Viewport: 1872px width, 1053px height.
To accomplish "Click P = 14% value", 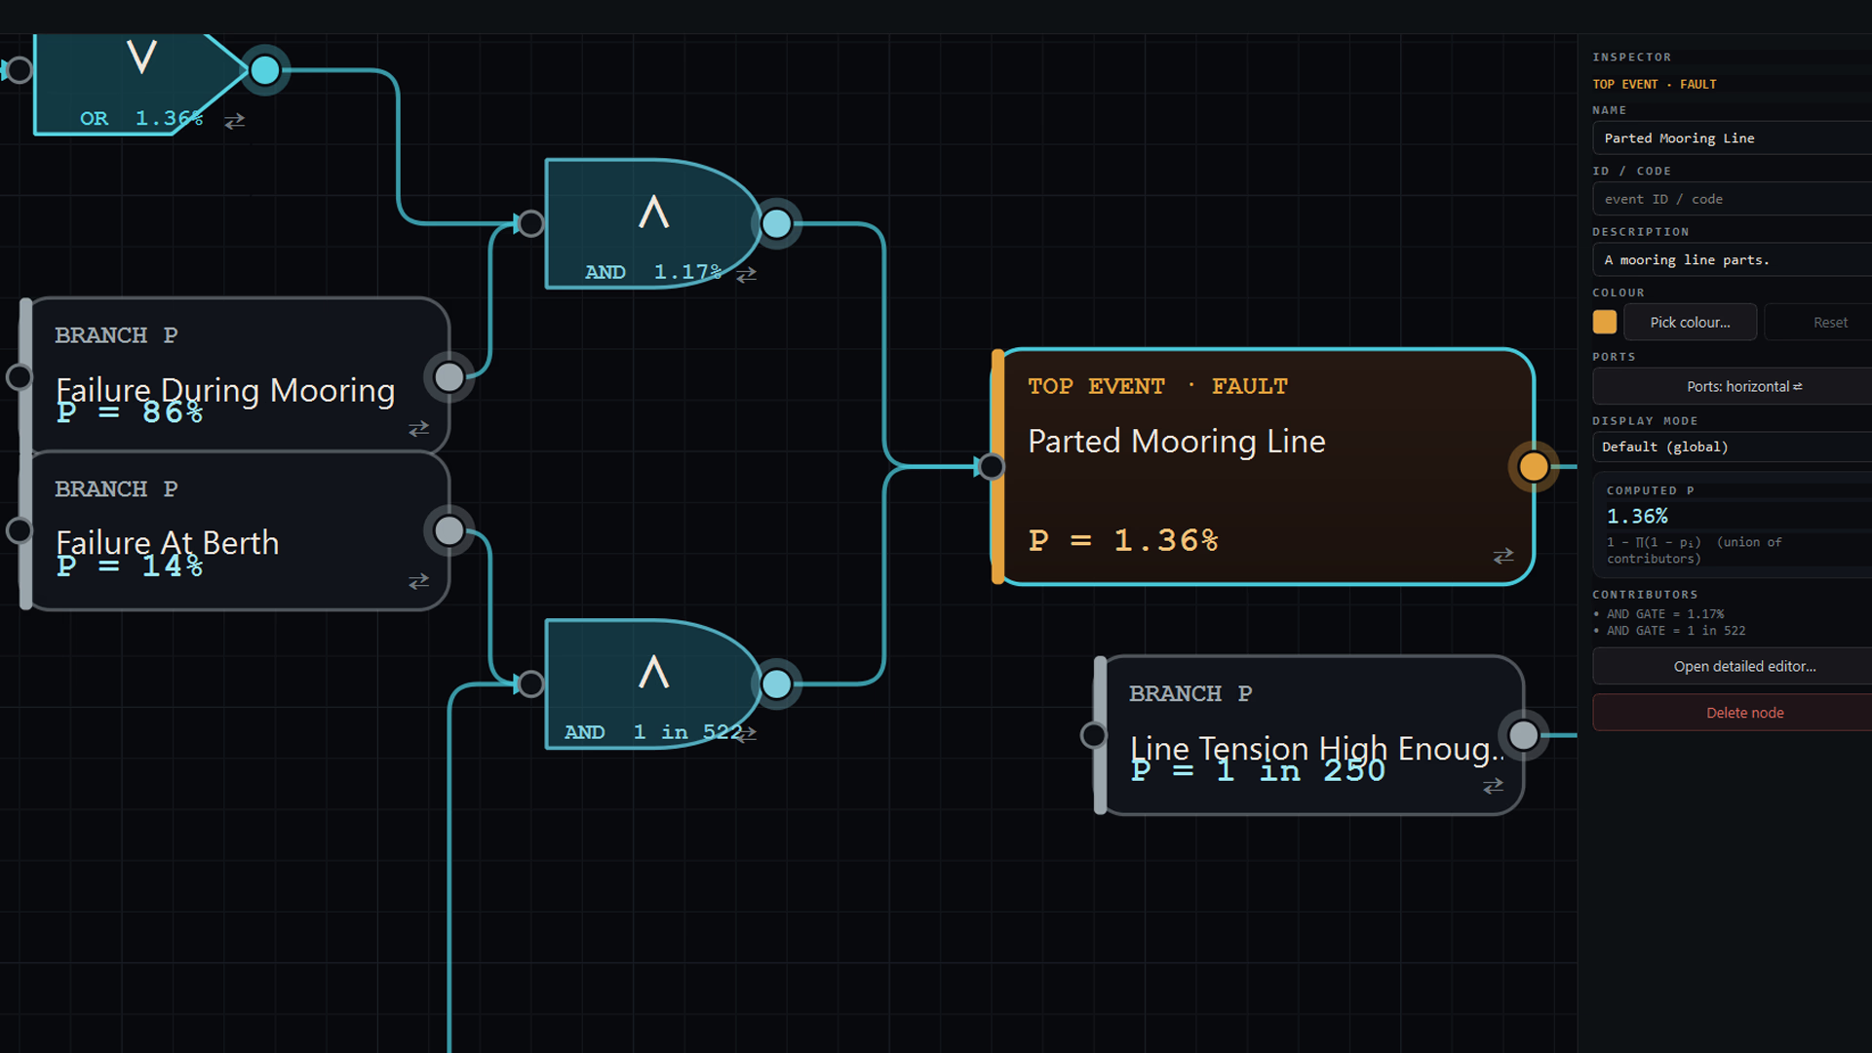I will [130, 565].
